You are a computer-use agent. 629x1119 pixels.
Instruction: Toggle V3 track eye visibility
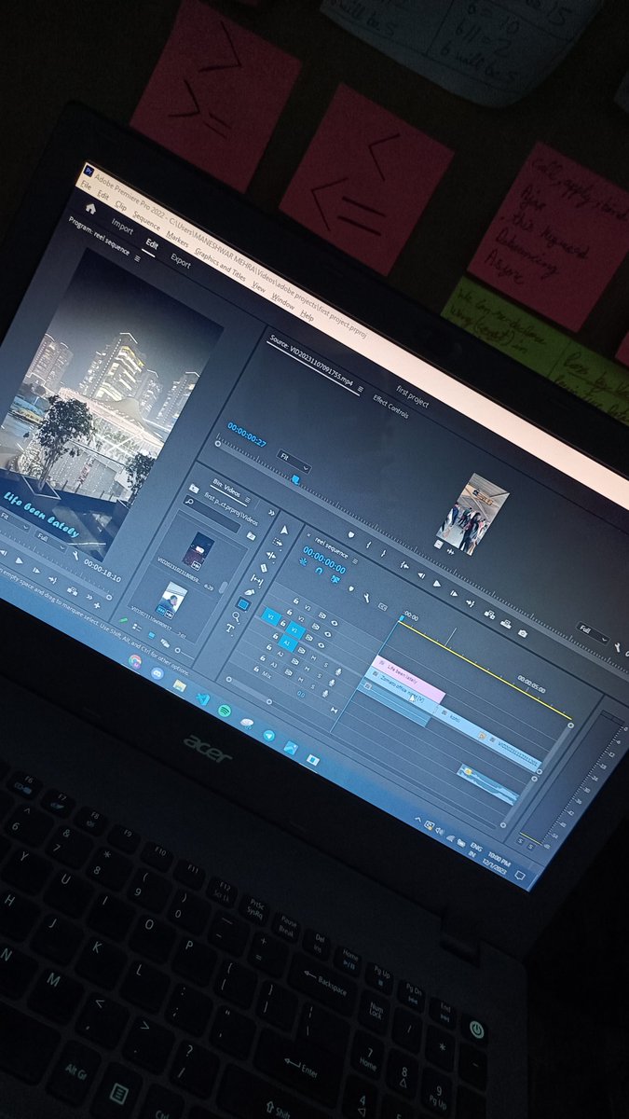(x=334, y=623)
